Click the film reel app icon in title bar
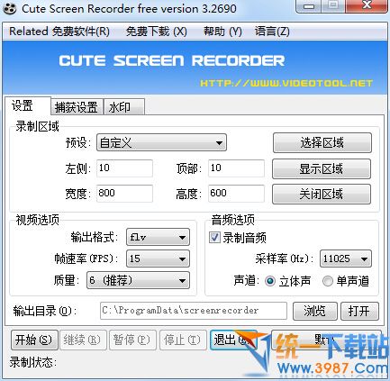 coord(10,8)
